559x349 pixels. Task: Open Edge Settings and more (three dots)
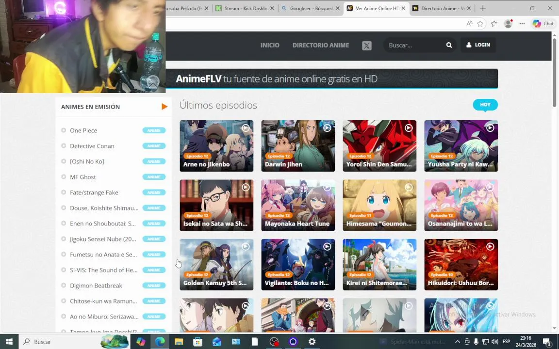pyautogui.click(x=522, y=23)
